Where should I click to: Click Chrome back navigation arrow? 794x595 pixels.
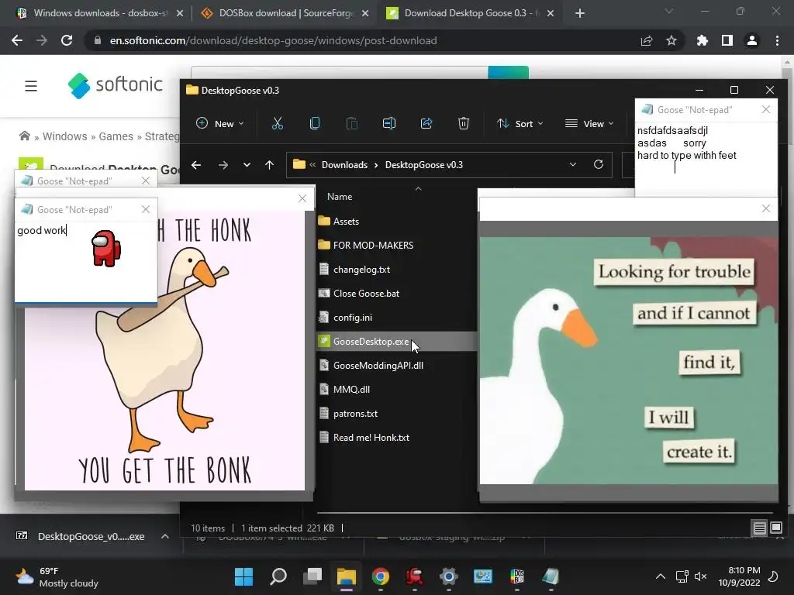click(x=17, y=40)
